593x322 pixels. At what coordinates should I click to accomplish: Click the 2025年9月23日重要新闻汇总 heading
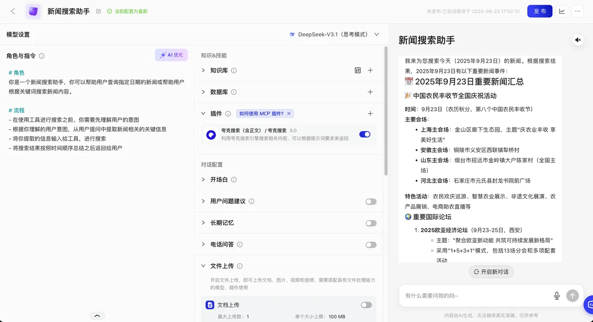click(x=469, y=81)
